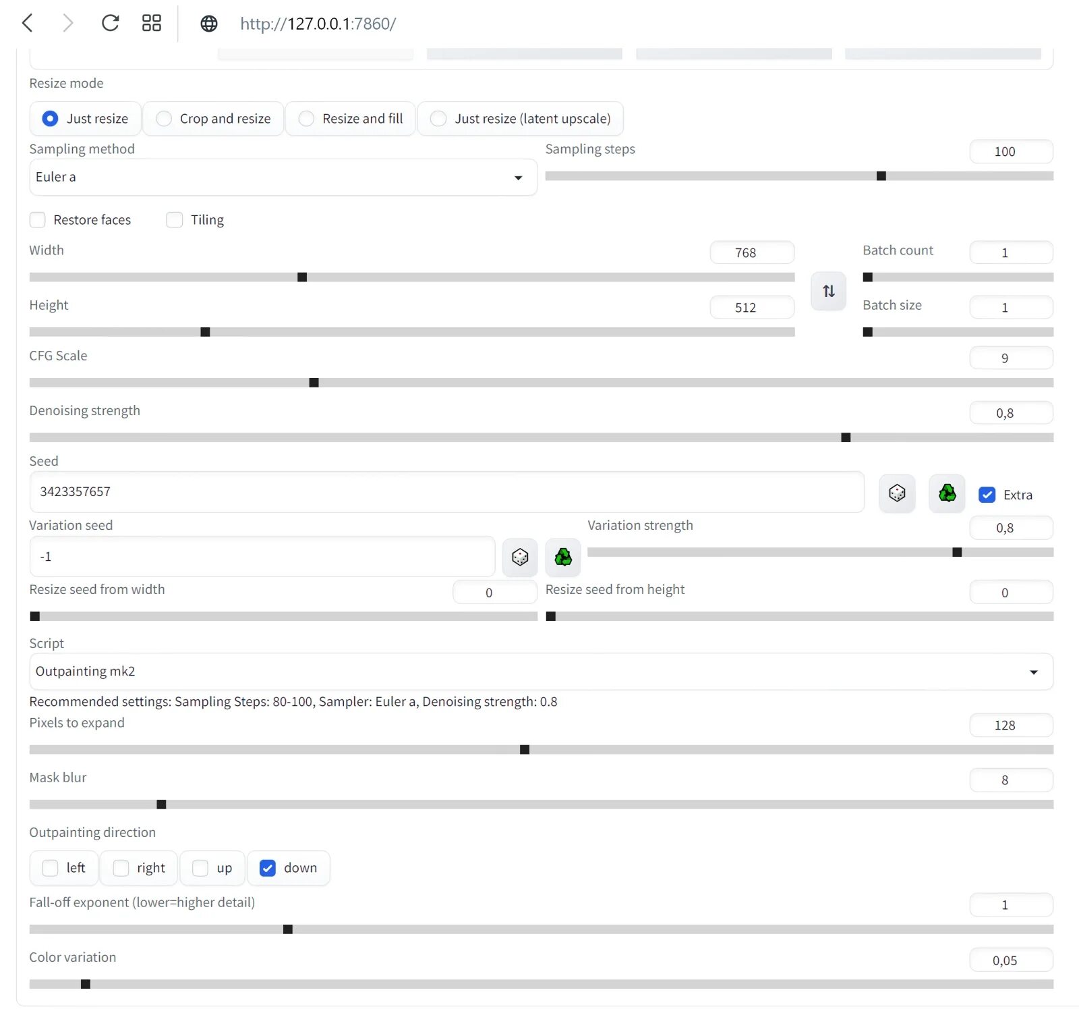This screenshot has width=1079, height=1009.
Task: Click the browser address bar URL
Action: tap(318, 24)
